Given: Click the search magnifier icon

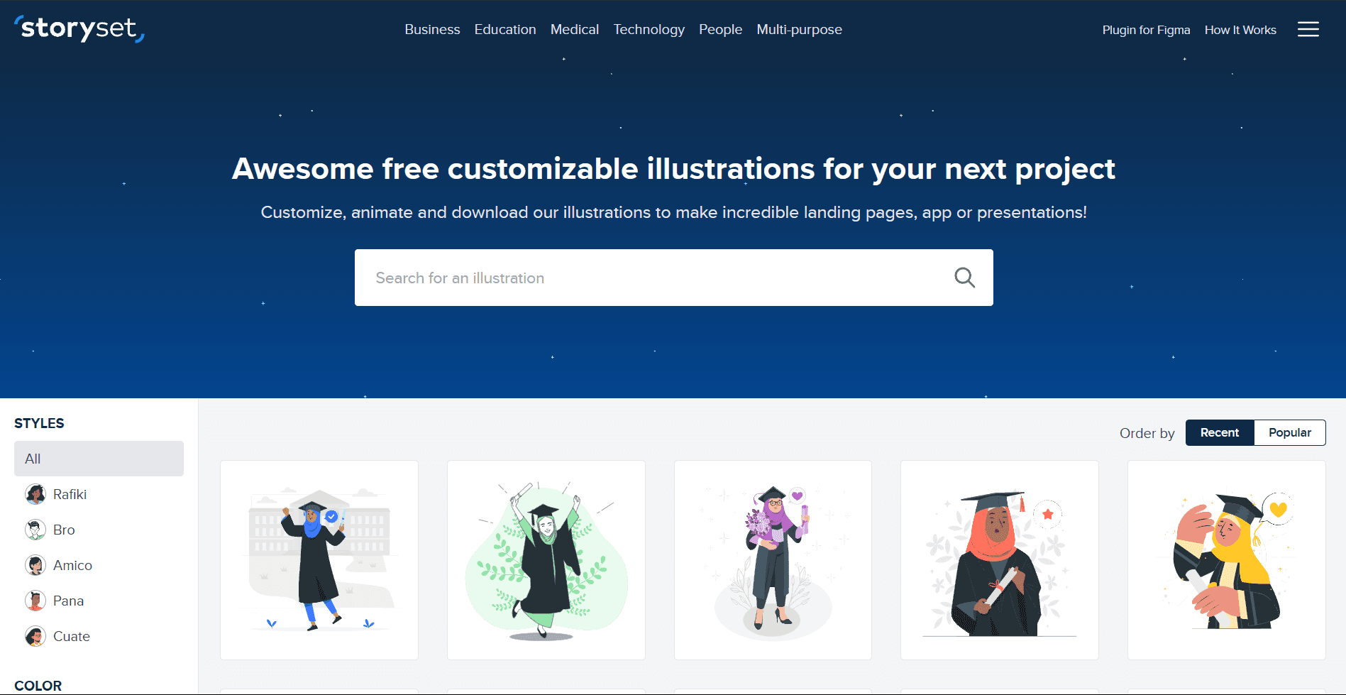Looking at the screenshot, I should 964,278.
